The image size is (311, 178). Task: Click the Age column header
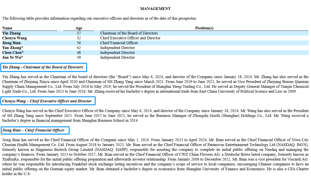[x=79, y=28]
